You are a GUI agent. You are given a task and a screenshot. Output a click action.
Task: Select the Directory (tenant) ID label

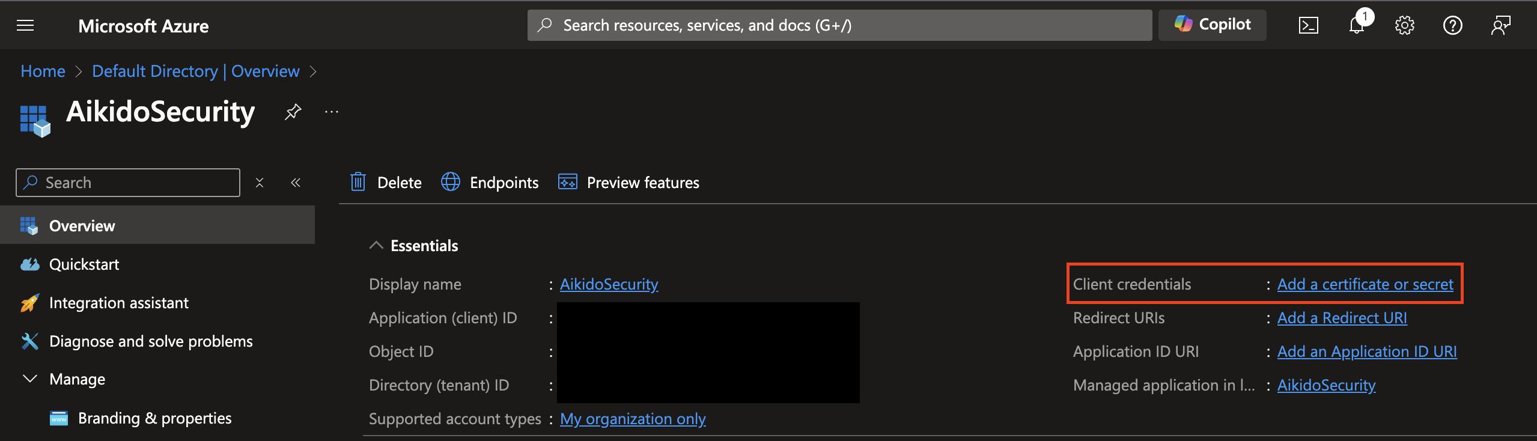click(x=439, y=385)
